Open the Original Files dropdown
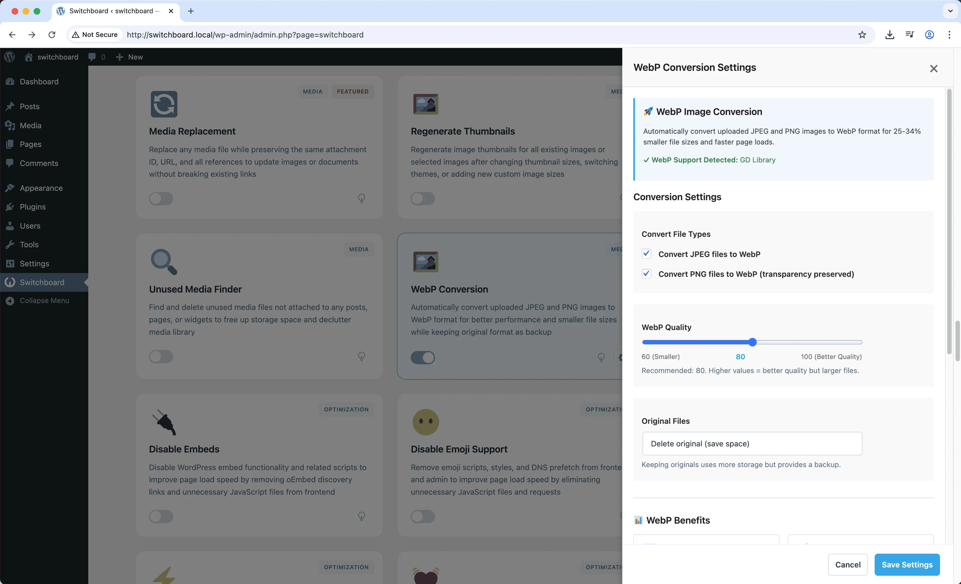The width and height of the screenshot is (961, 584). 752,444
